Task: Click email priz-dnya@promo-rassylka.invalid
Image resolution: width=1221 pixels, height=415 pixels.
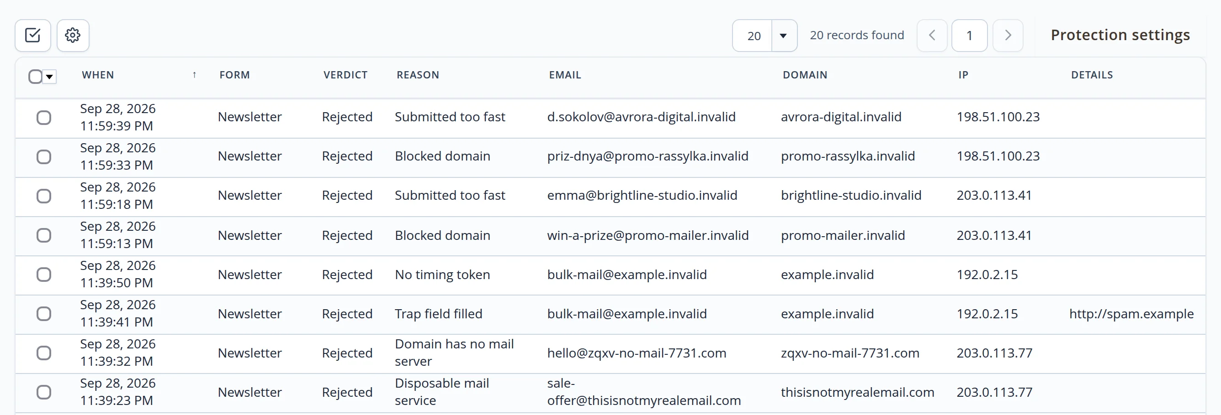Action: pyautogui.click(x=648, y=156)
